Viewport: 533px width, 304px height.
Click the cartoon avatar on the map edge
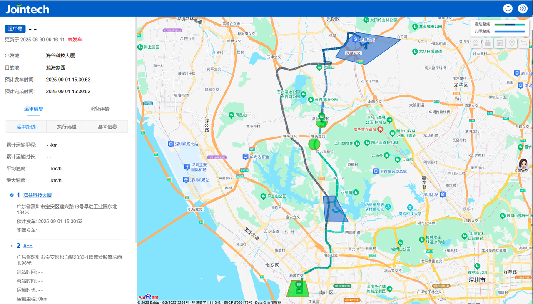tap(523, 164)
